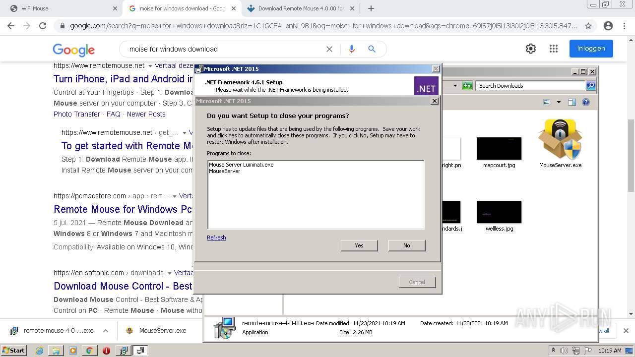Open 'To get started with Remote' result
635x357 pixels.
(127, 146)
